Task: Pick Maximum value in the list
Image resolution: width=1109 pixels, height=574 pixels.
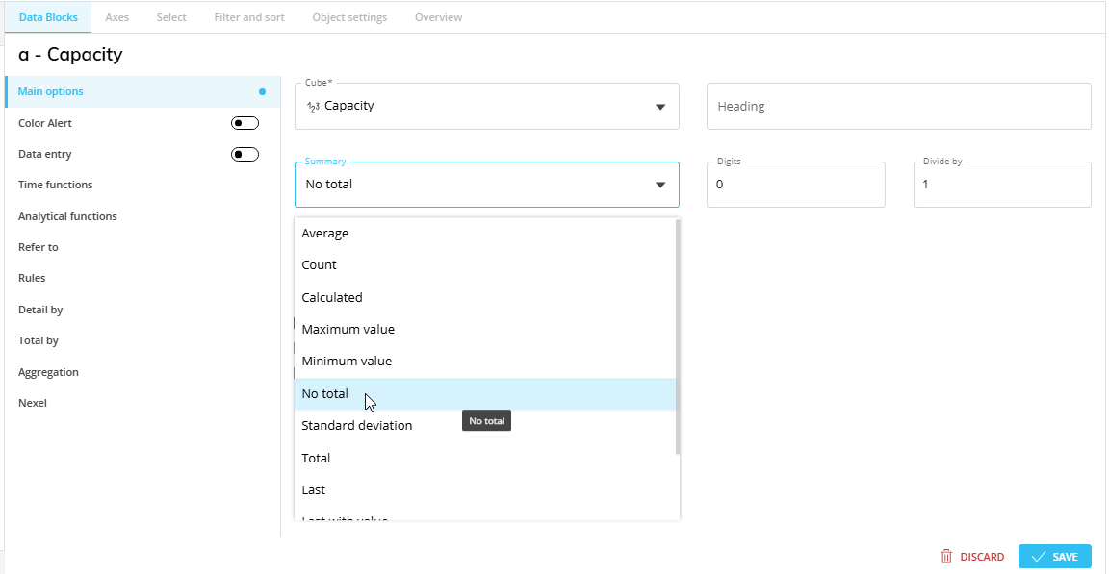Action: (x=348, y=329)
